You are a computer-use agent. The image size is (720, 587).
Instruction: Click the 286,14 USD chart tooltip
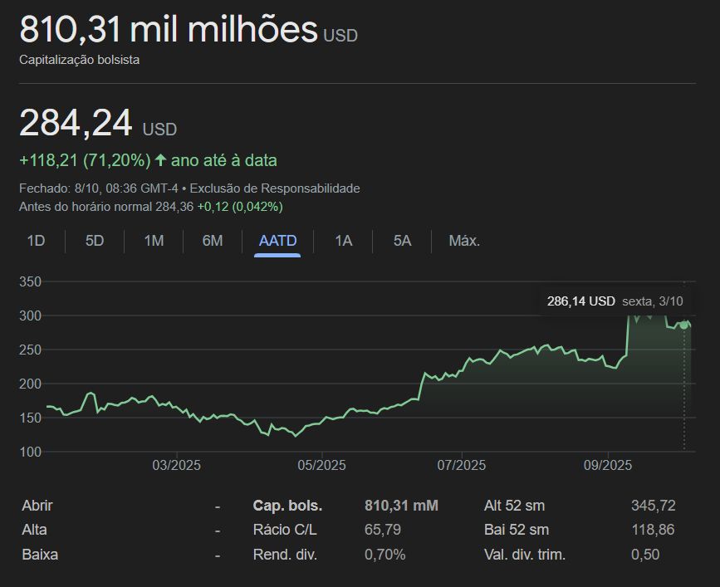pyautogui.click(x=615, y=301)
